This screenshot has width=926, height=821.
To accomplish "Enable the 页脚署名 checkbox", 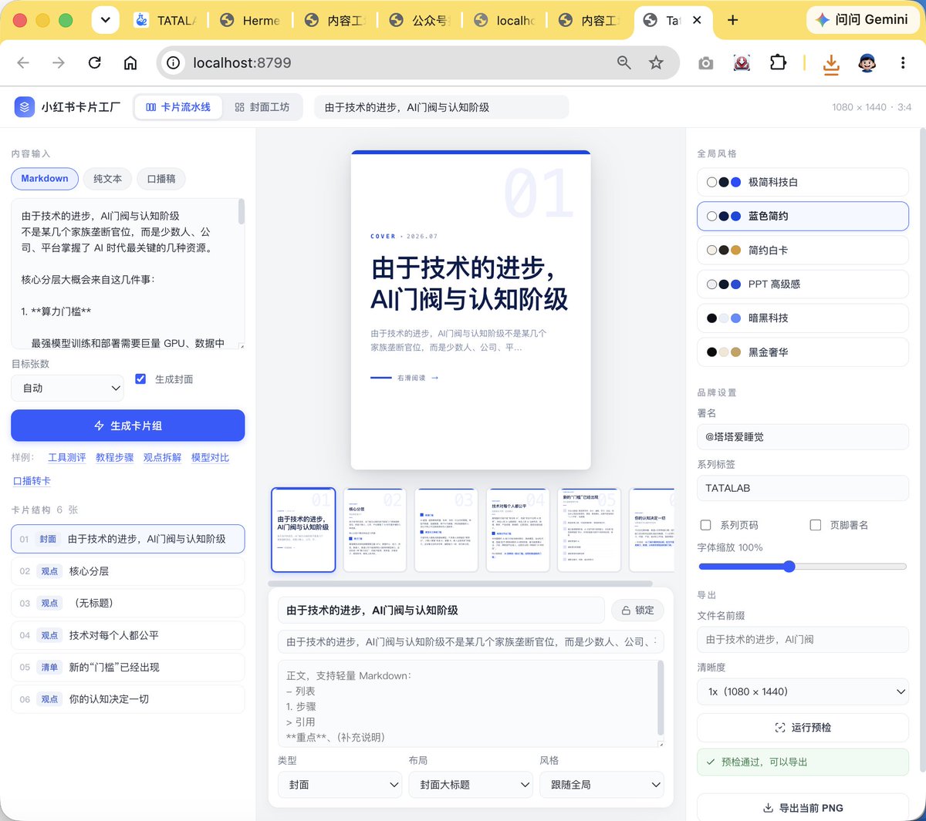I will pyautogui.click(x=815, y=525).
